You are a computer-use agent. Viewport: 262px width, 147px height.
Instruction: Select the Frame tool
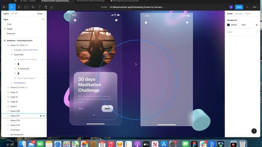pos(19,7)
